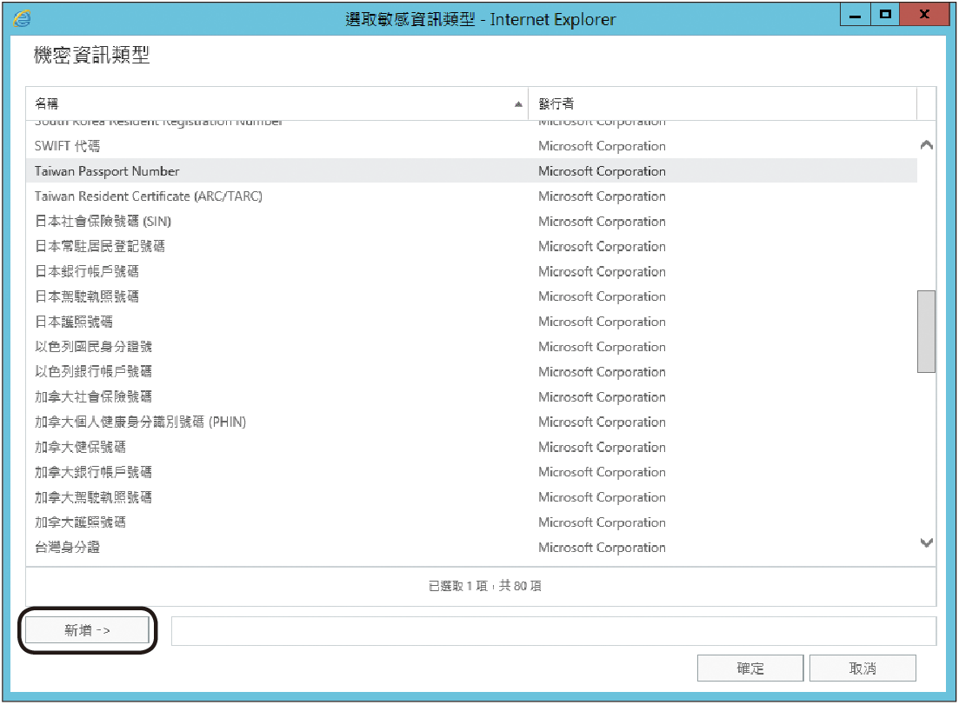The height and width of the screenshot is (705, 959).
Task: Click the 新增 -> button
Action: [87, 630]
